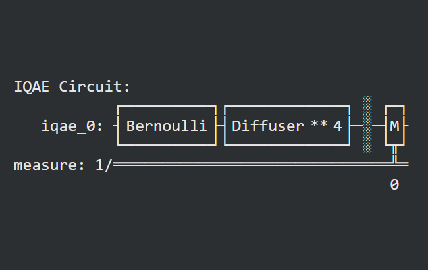Click wire between barrier and M gate
The height and width of the screenshot is (270, 428).
coord(379,126)
